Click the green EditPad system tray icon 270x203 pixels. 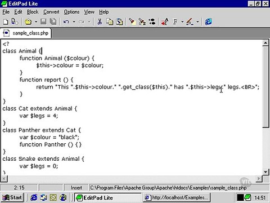pyautogui.click(x=248, y=197)
